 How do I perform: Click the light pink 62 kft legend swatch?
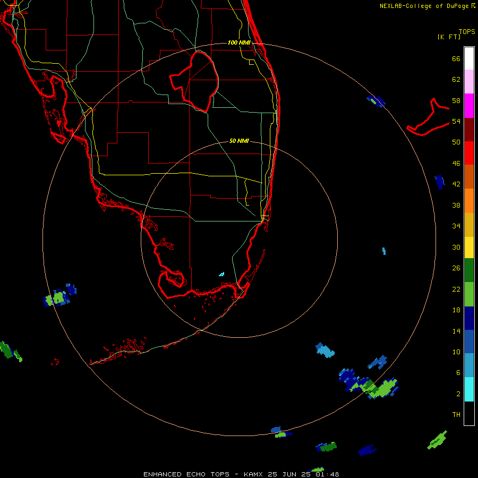pos(469,81)
